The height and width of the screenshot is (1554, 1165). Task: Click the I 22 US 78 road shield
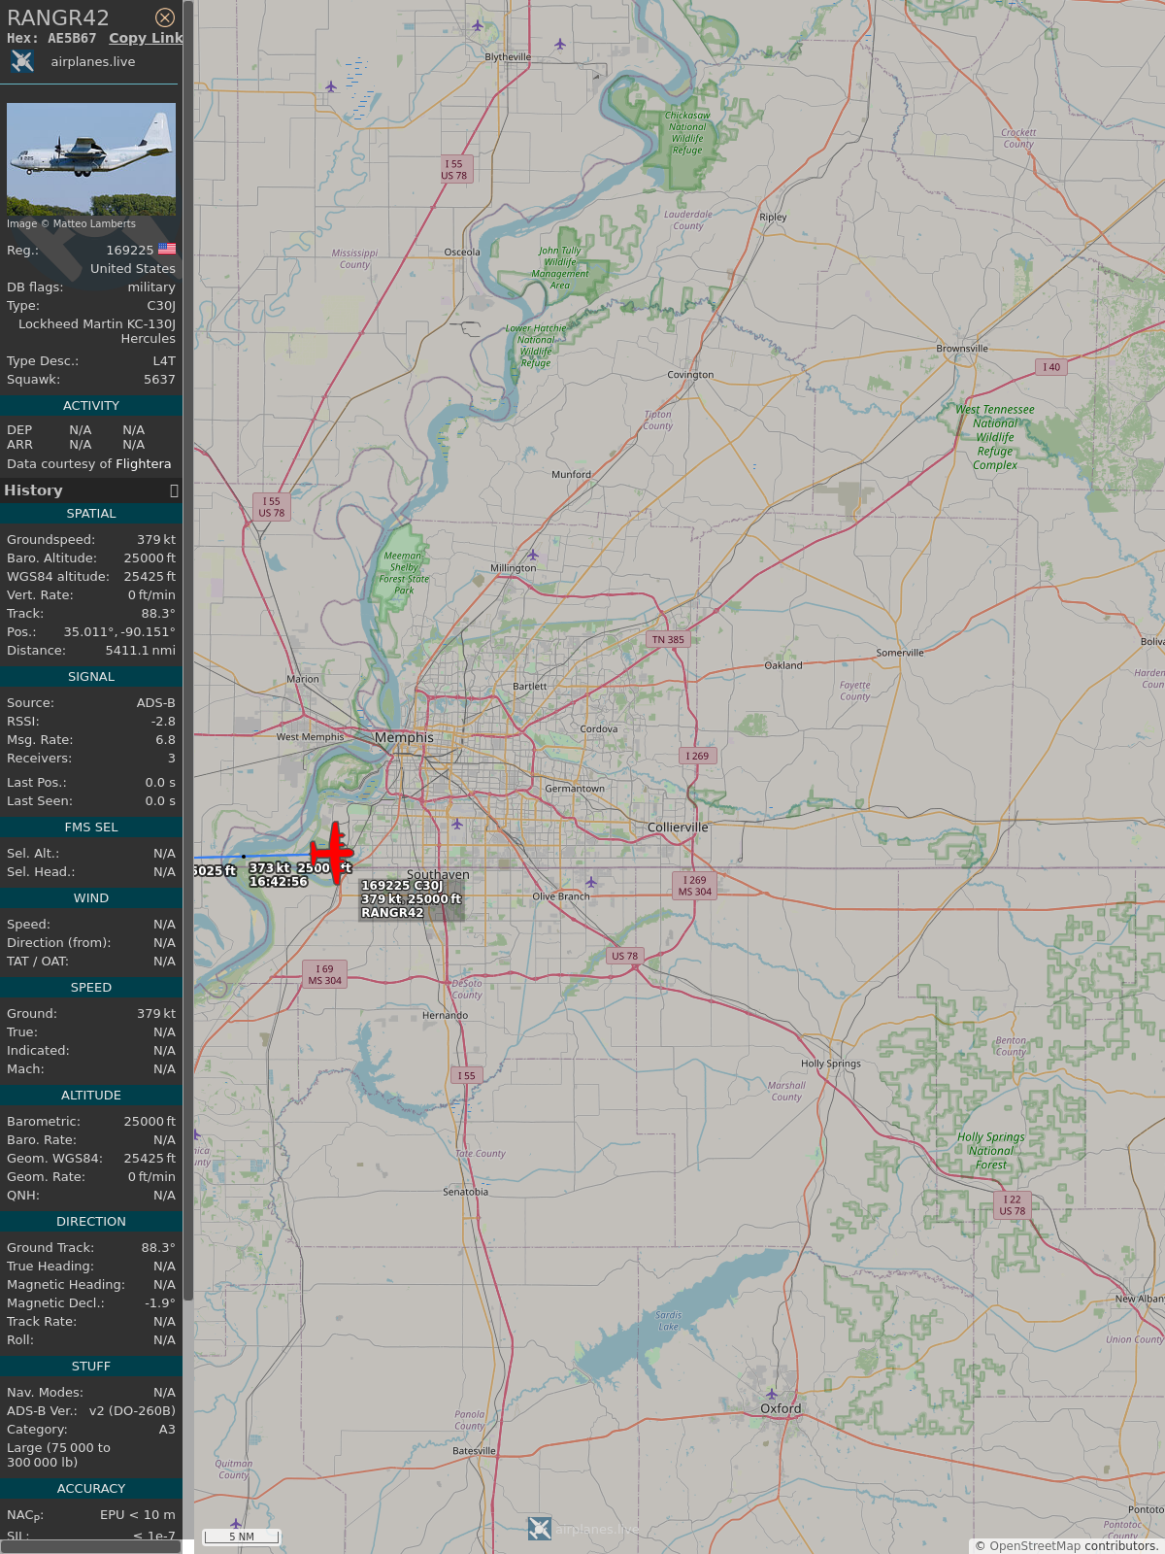click(x=1013, y=1205)
